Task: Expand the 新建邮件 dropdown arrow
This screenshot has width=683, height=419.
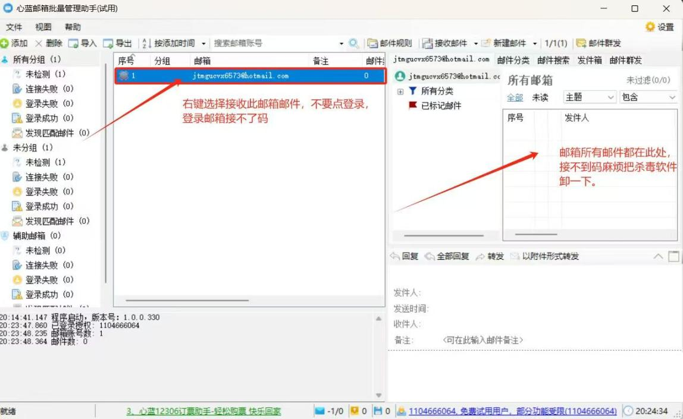Action: tap(534, 43)
